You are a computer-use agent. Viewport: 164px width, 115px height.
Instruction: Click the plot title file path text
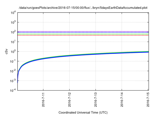click(x=83, y=8)
